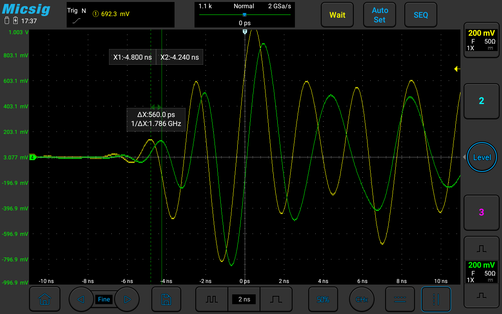Image resolution: width=502 pixels, height=314 pixels.
Task: Open the green channel 4 200 mV settings
Action: (481, 272)
